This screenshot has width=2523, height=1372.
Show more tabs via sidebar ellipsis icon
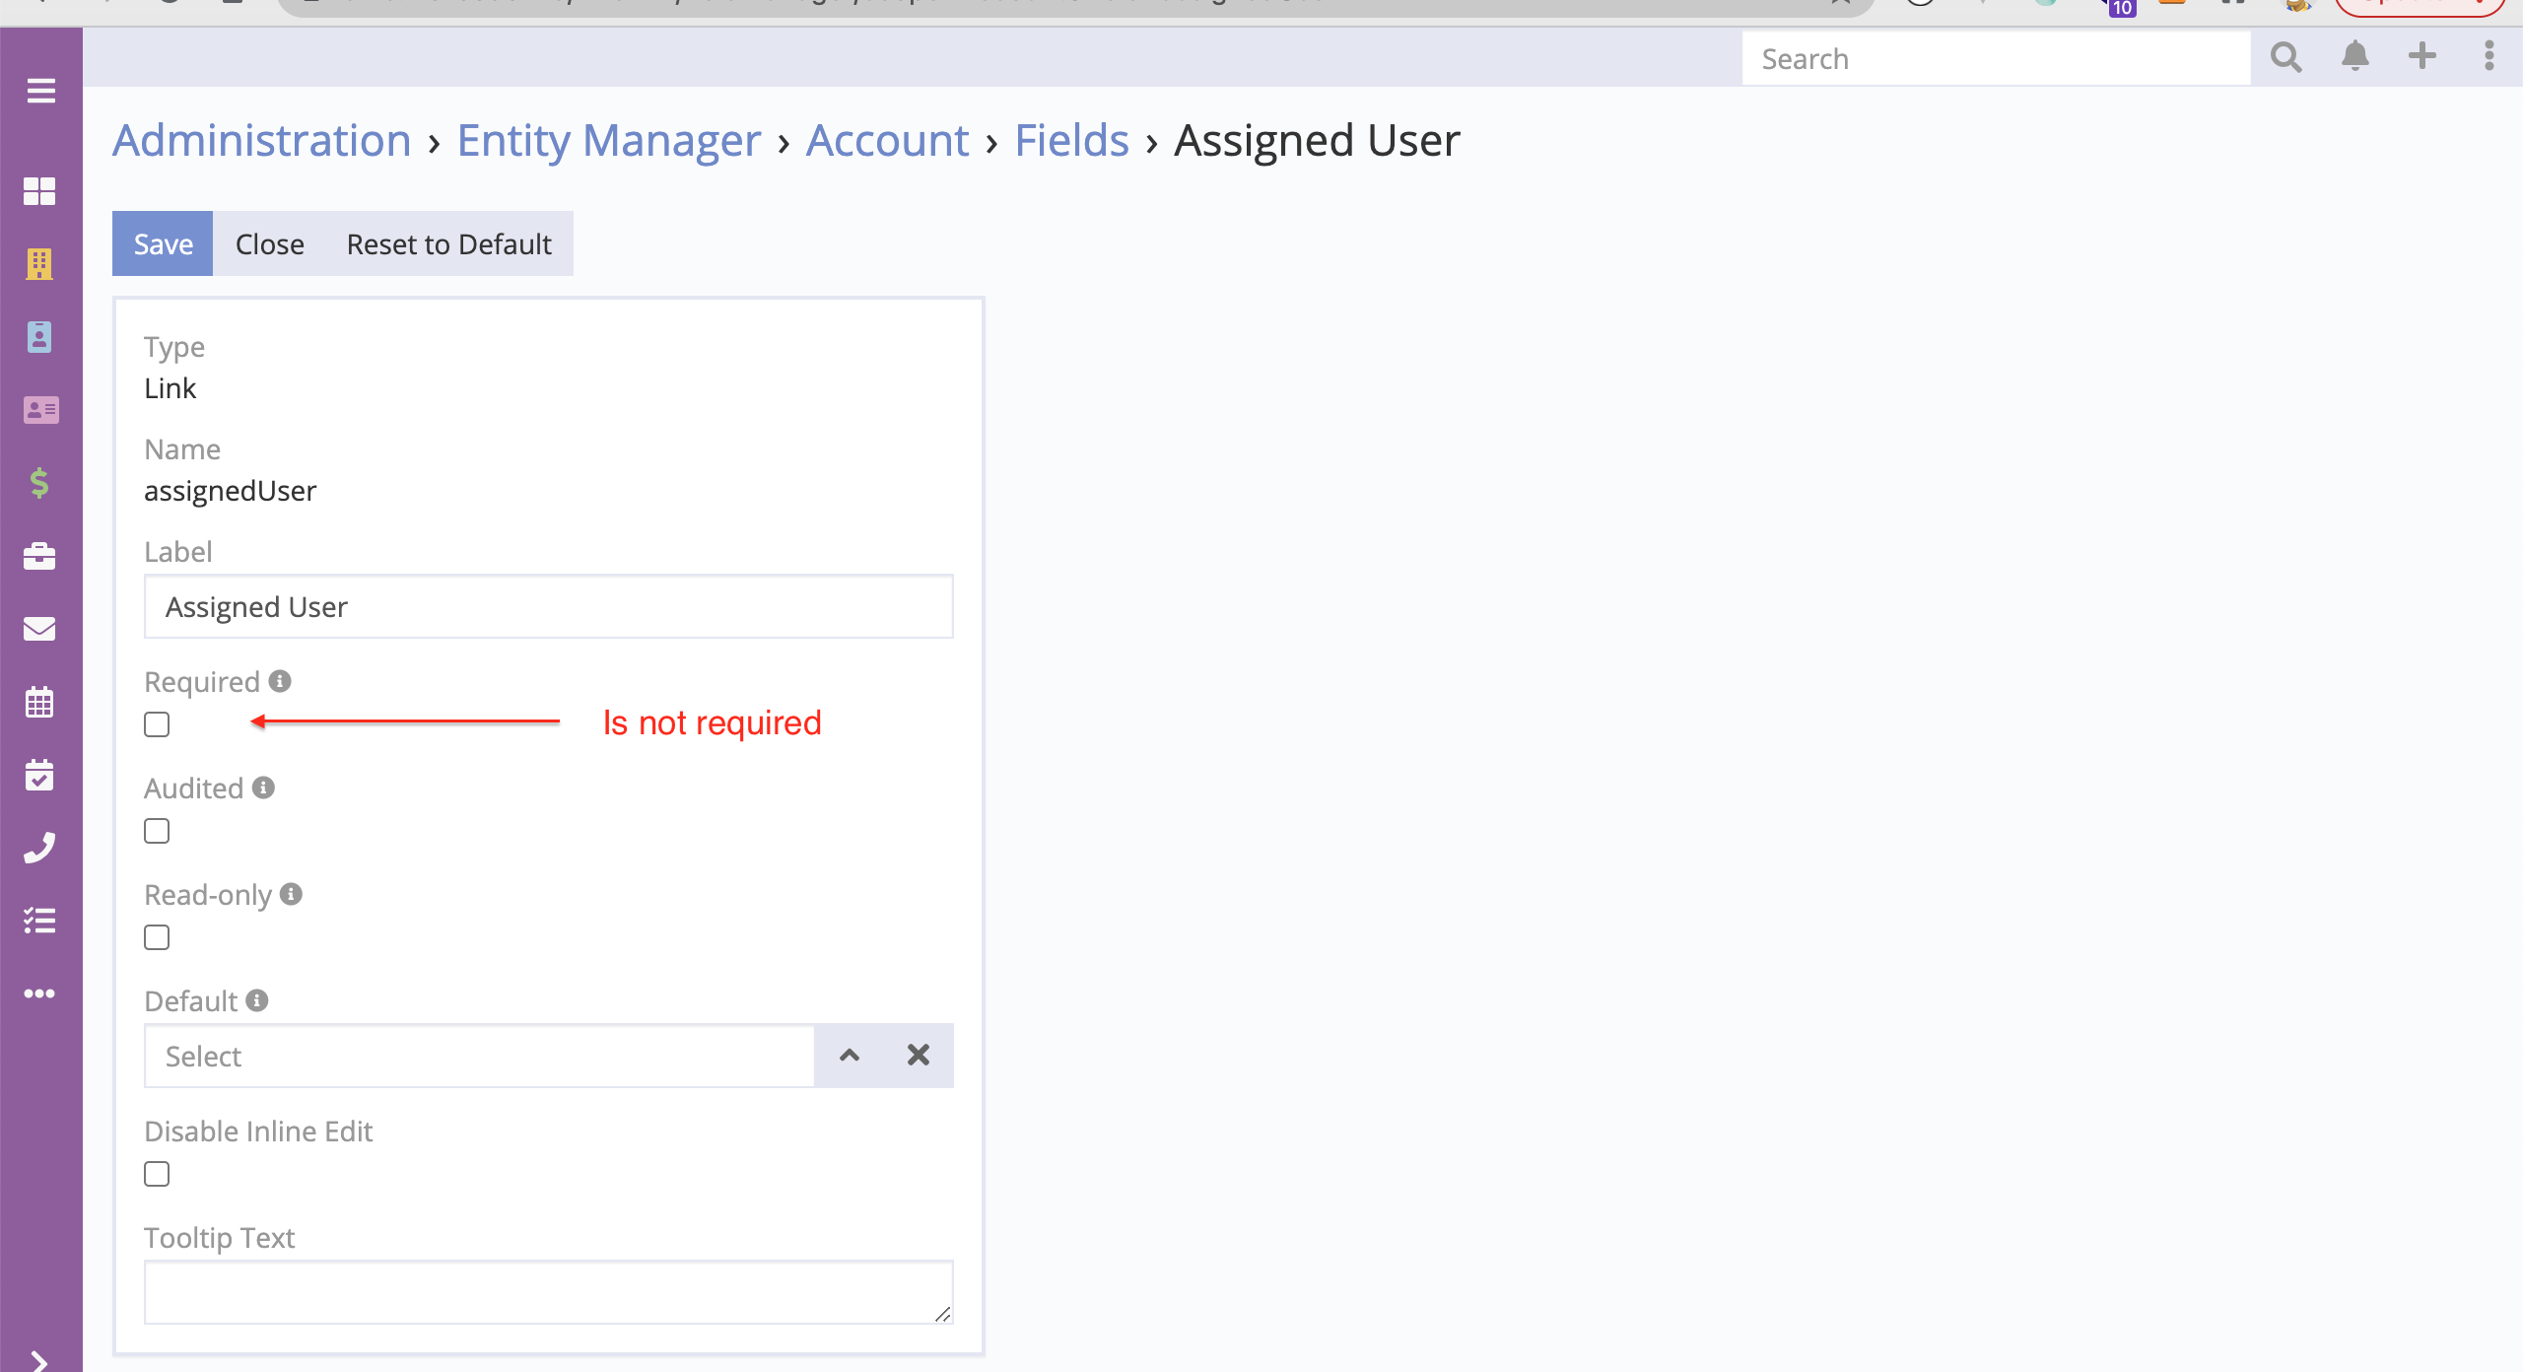point(39,994)
